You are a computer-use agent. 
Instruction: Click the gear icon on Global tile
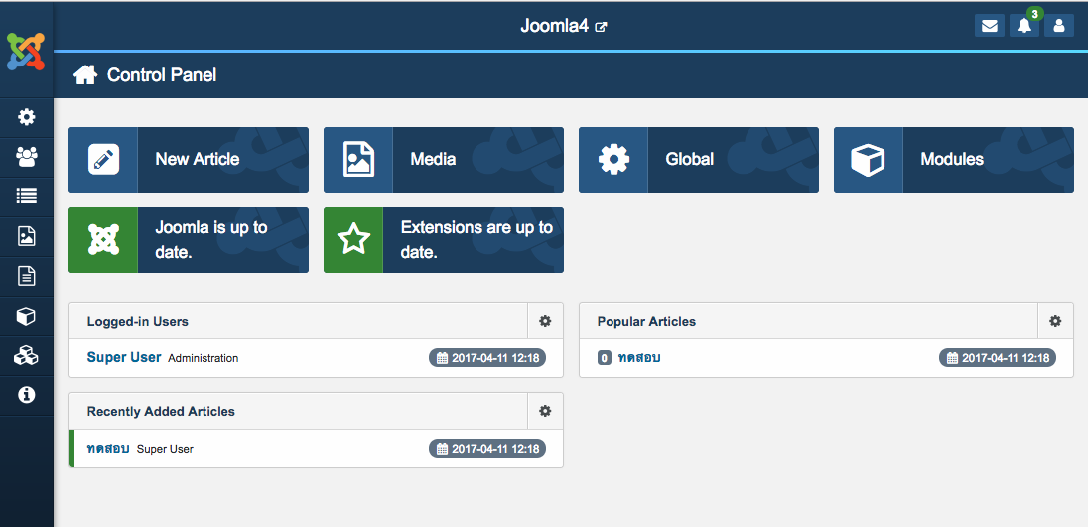(x=614, y=160)
